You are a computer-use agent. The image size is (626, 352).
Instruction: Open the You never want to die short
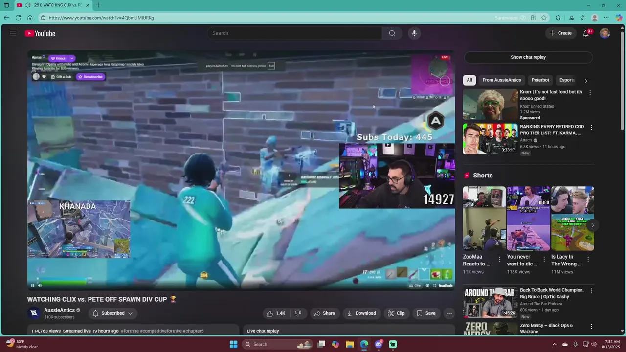(x=528, y=219)
